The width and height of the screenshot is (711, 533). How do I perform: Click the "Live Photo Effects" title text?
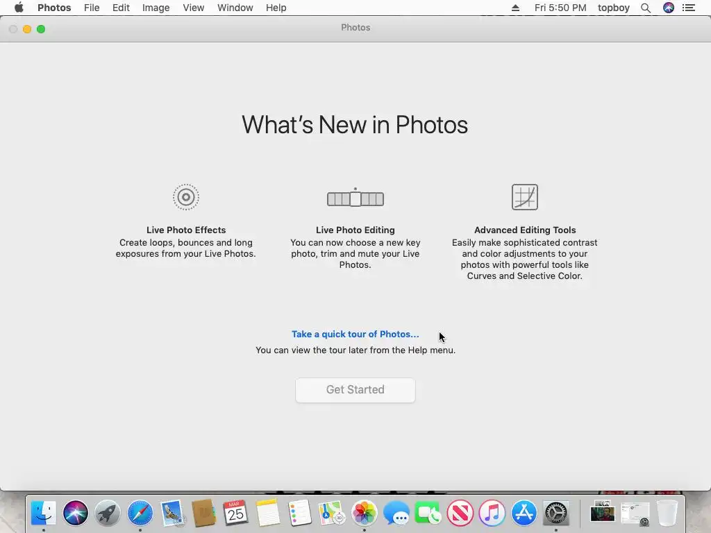186,230
